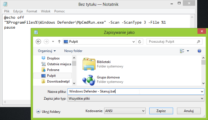Open Downloadnetpl folder in the sidebar
Image resolution: width=208 pixels, height=120 pixels.
[58, 81]
